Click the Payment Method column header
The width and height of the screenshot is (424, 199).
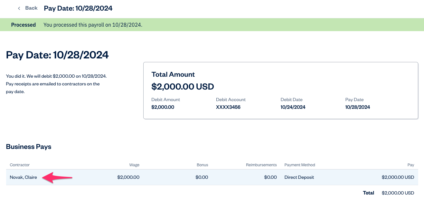coord(299,165)
